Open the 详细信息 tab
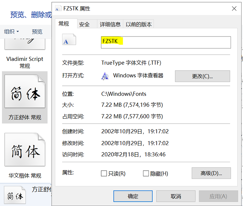 tap(110, 24)
